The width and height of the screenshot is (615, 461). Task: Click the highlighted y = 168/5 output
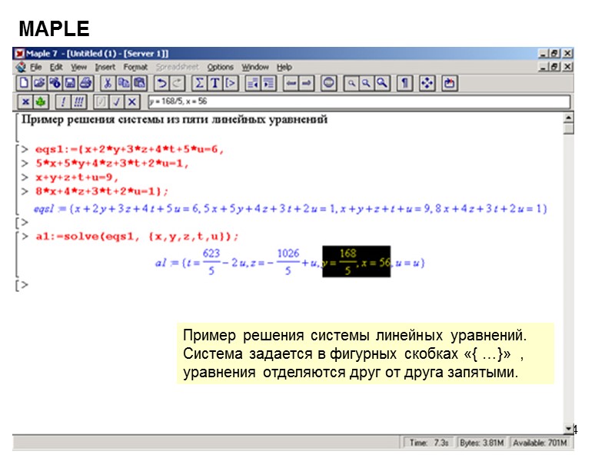point(356,261)
